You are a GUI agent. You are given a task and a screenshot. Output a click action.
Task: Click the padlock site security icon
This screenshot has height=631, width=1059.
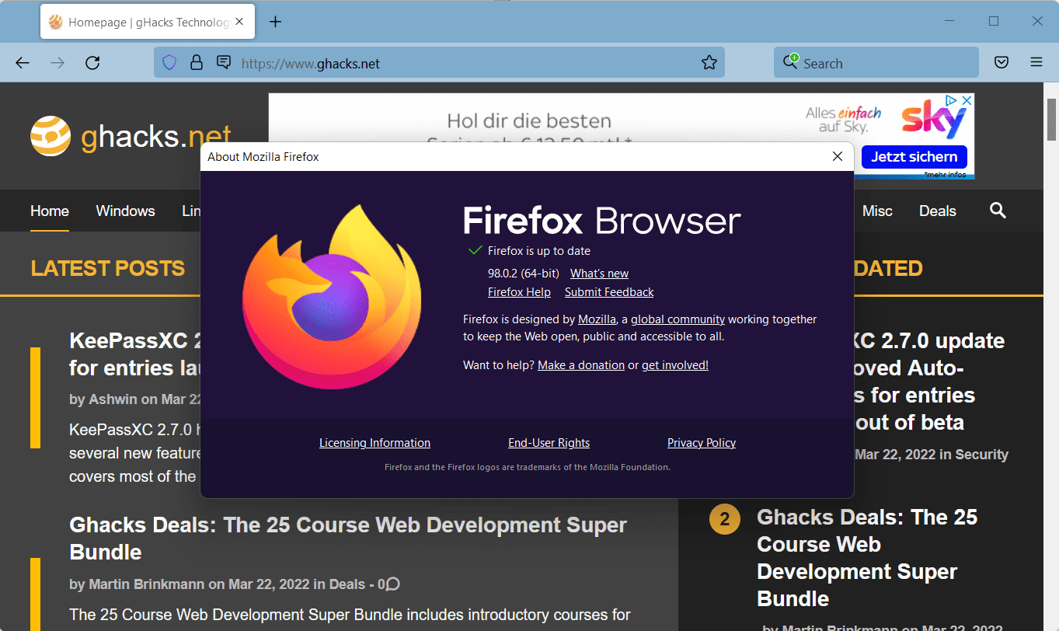[197, 62]
